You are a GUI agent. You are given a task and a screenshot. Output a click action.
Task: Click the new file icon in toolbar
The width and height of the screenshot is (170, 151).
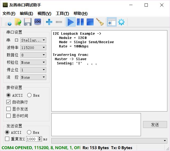pos(8,22)
